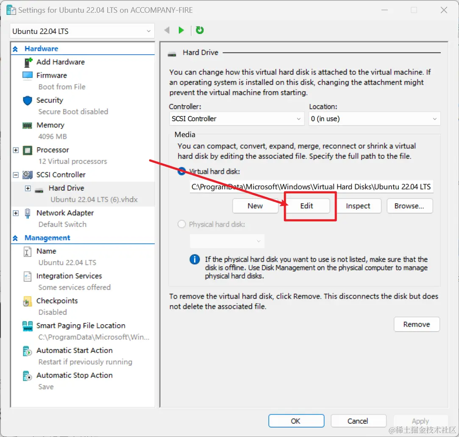Click 'Default Switch' text

click(62, 224)
